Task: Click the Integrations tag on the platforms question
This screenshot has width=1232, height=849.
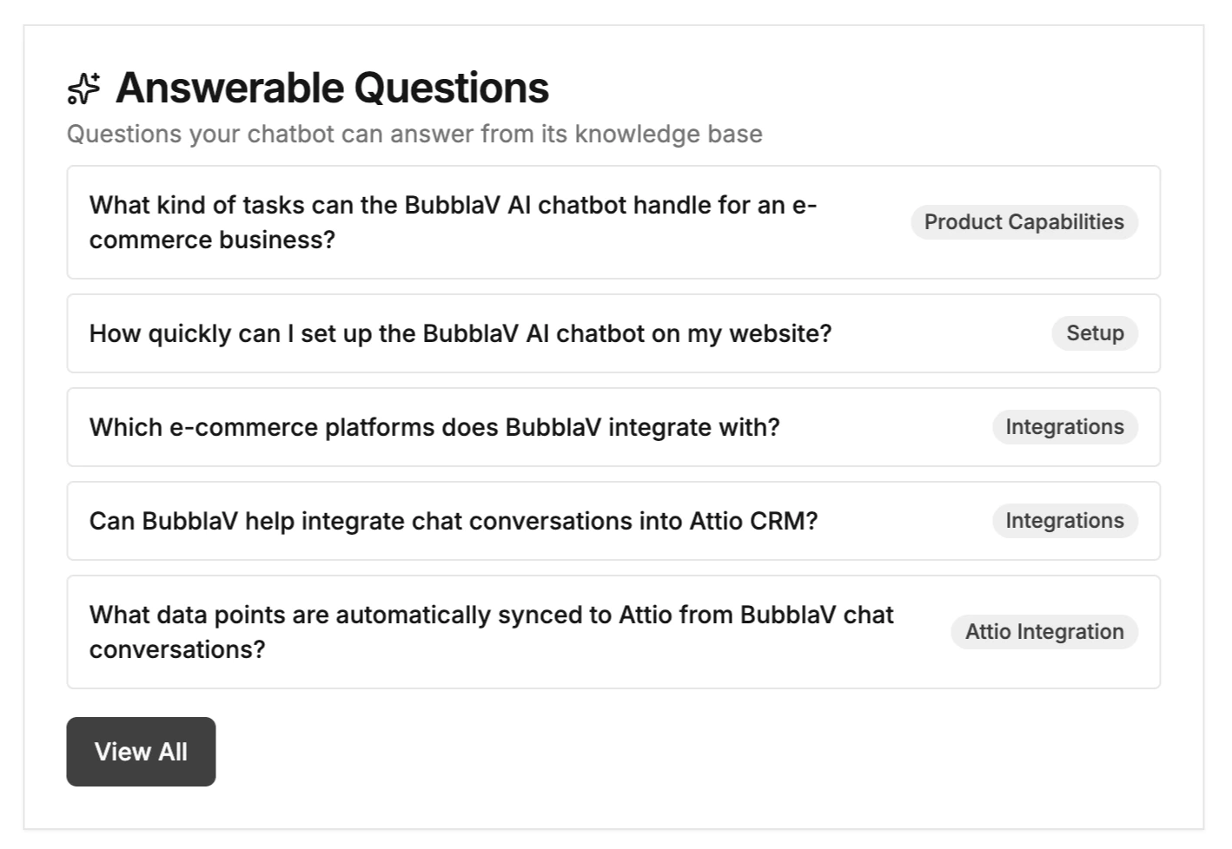Action: [x=1065, y=427]
